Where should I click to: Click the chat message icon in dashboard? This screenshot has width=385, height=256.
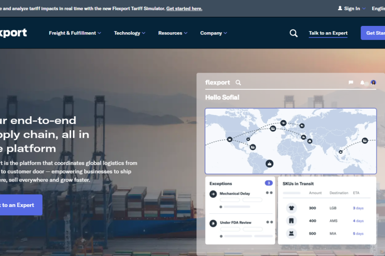click(x=351, y=82)
